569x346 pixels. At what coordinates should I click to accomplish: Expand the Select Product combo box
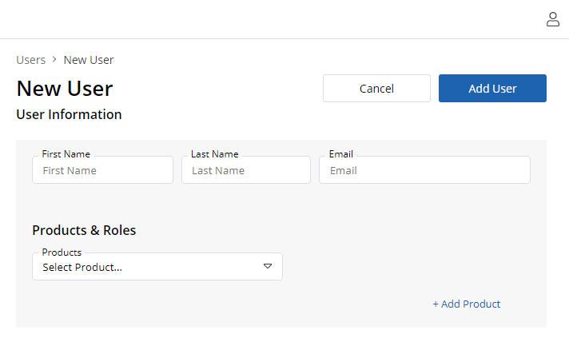pyautogui.click(x=157, y=267)
